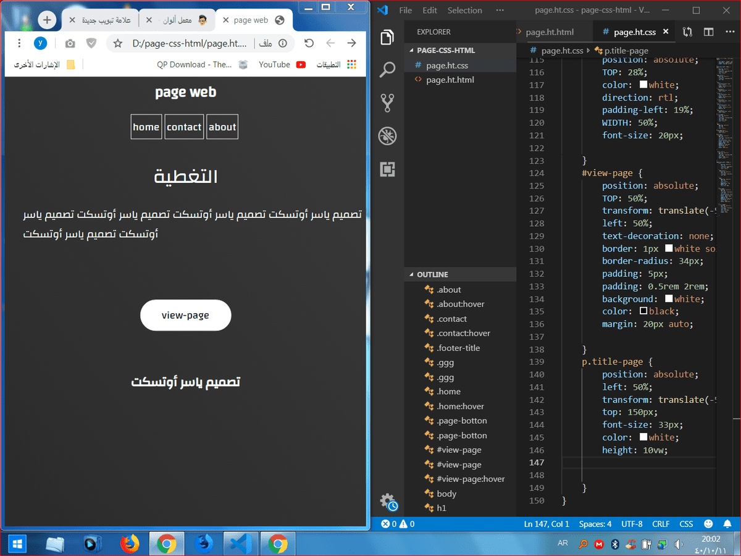
Task: Click the errors and warnings indicator in status bar
Action: [397, 524]
